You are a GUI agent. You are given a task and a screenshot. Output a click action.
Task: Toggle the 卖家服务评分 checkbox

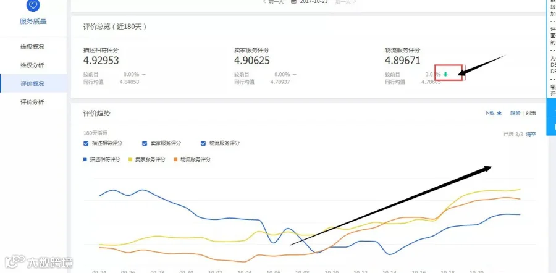pos(145,143)
